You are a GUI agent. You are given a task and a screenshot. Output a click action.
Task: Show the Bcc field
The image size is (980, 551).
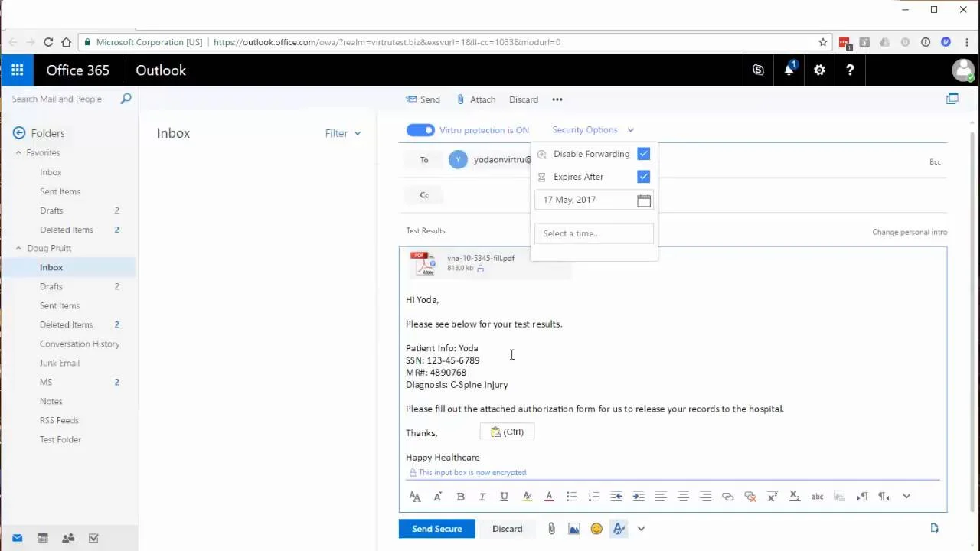tap(935, 162)
